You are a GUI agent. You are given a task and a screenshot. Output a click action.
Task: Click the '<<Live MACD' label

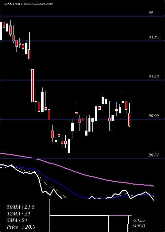[x=139, y=223]
